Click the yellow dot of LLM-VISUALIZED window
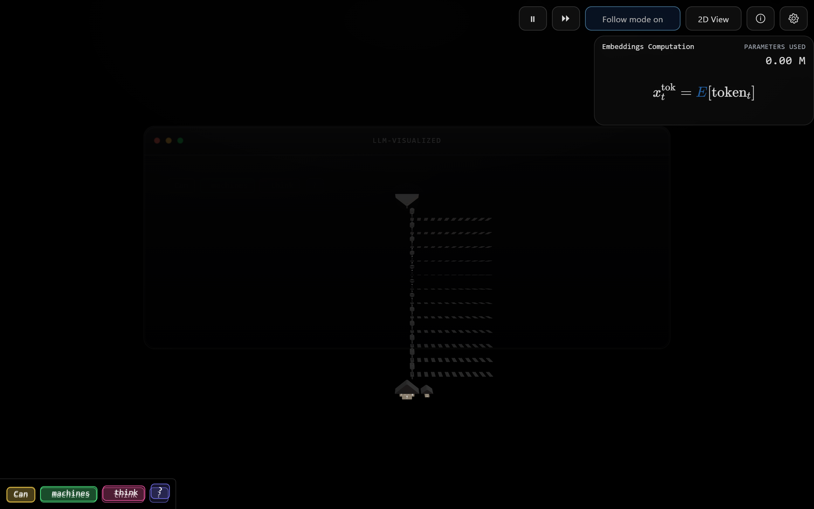Image resolution: width=814 pixels, height=509 pixels. point(169,140)
